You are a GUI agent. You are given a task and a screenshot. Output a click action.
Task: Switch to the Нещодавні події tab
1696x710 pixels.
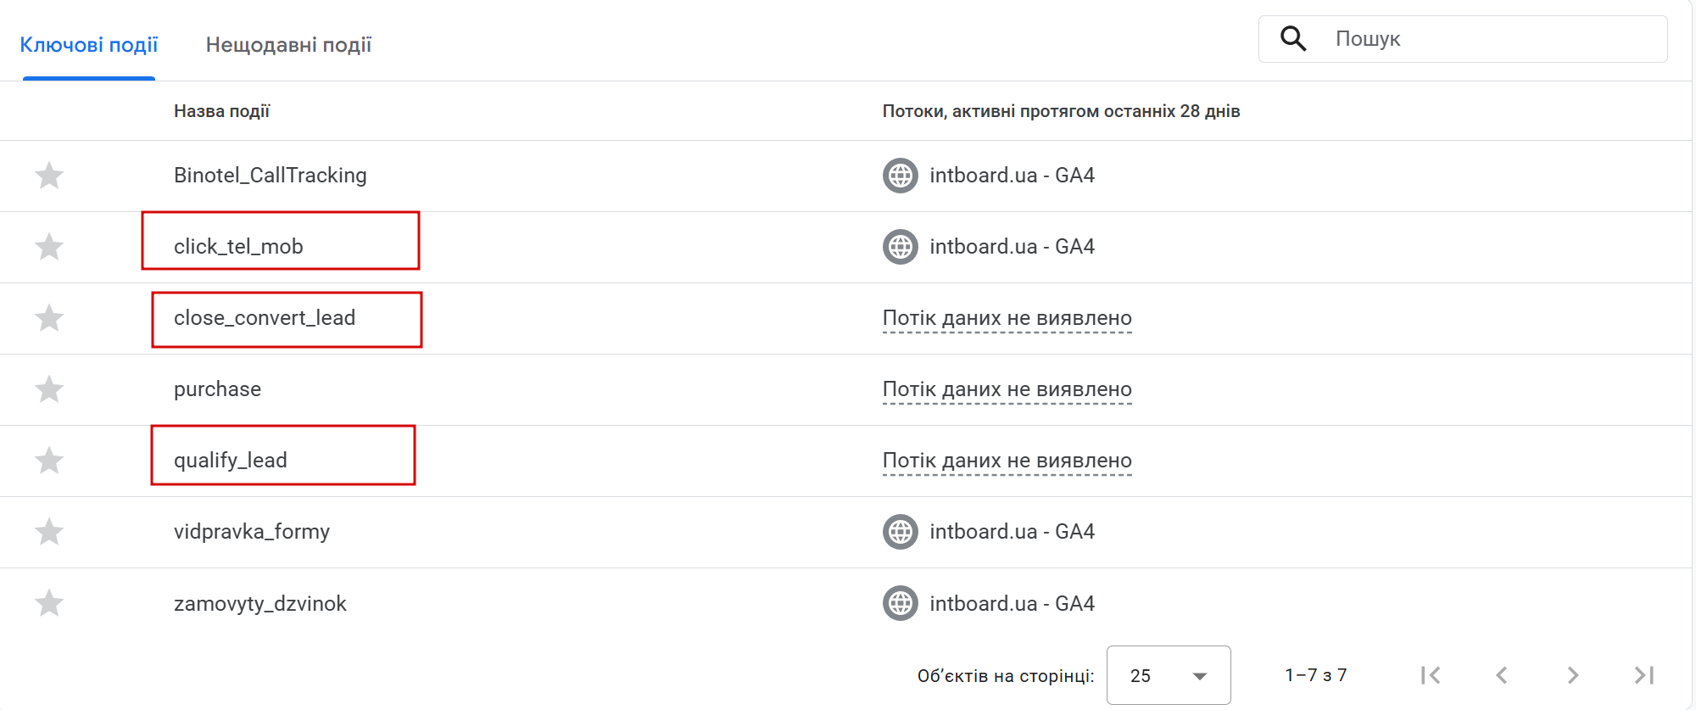pyautogui.click(x=288, y=45)
